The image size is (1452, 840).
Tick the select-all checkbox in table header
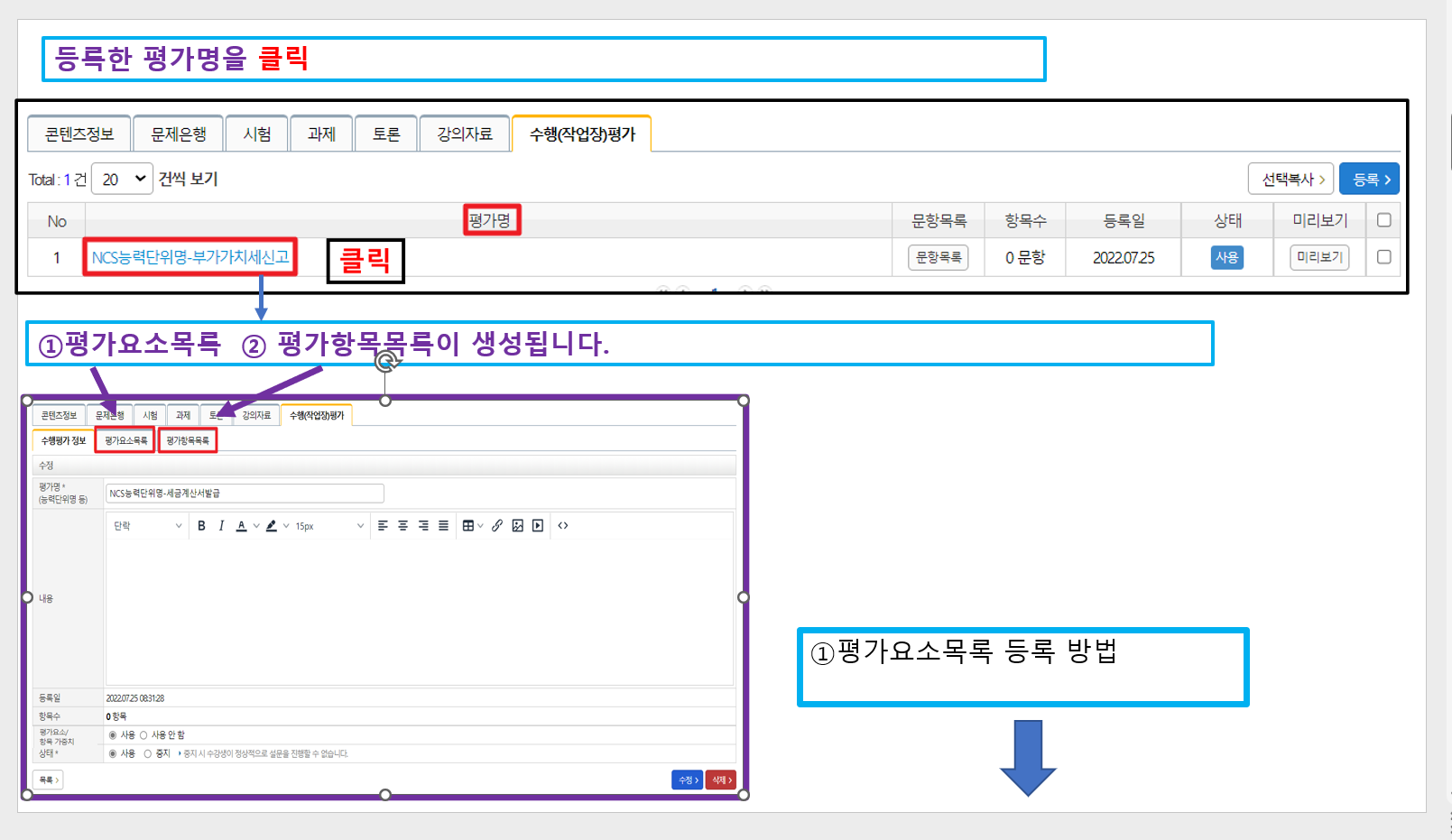[x=1383, y=220]
